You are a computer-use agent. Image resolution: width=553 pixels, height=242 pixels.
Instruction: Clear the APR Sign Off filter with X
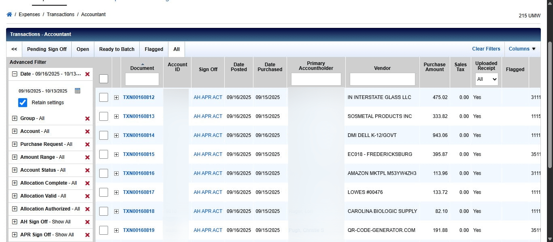pos(87,234)
